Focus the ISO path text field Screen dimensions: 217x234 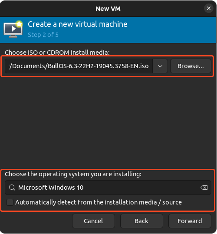click(79, 66)
